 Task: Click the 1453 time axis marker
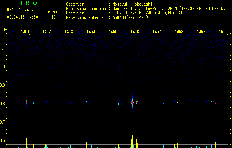pyautogui.click(x=69, y=32)
